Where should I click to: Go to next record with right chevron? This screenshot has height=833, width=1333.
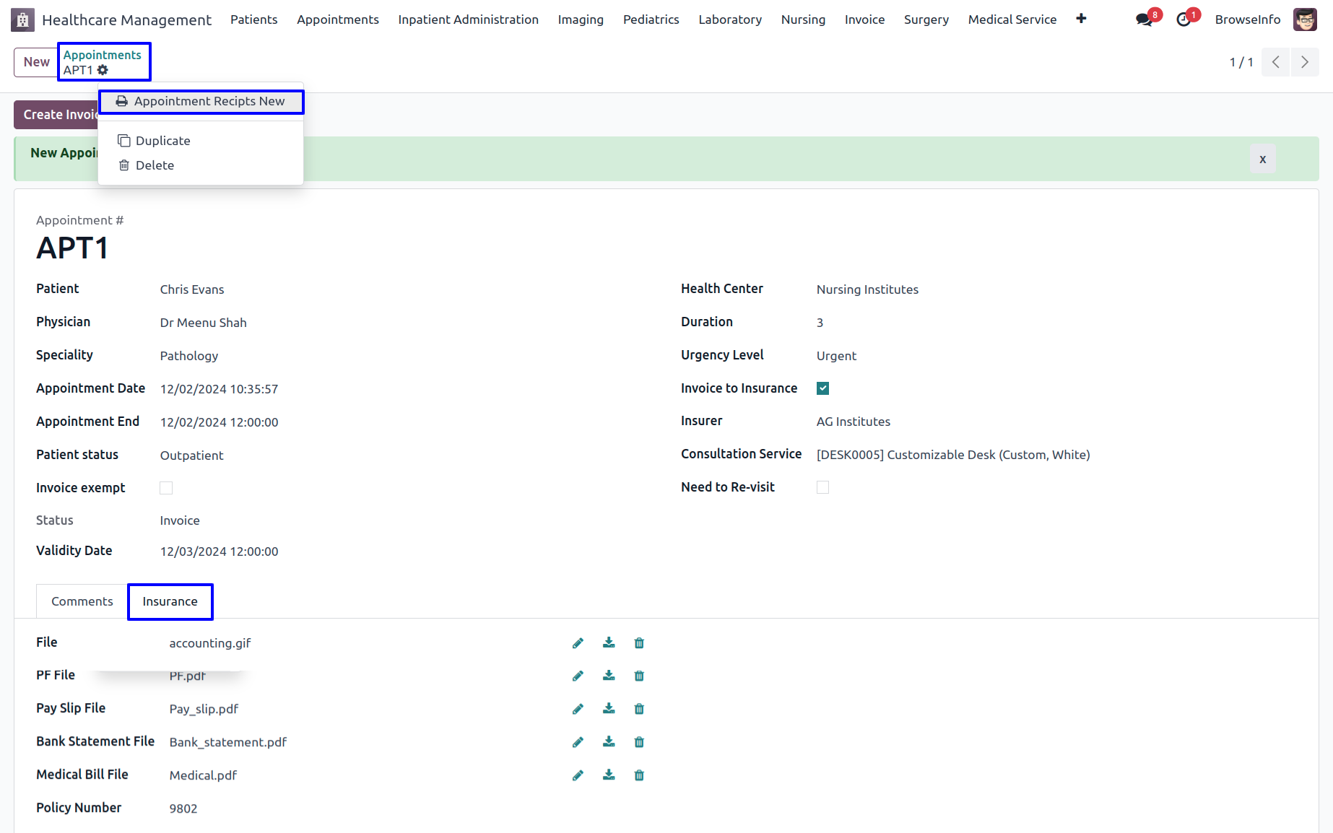coord(1305,62)
